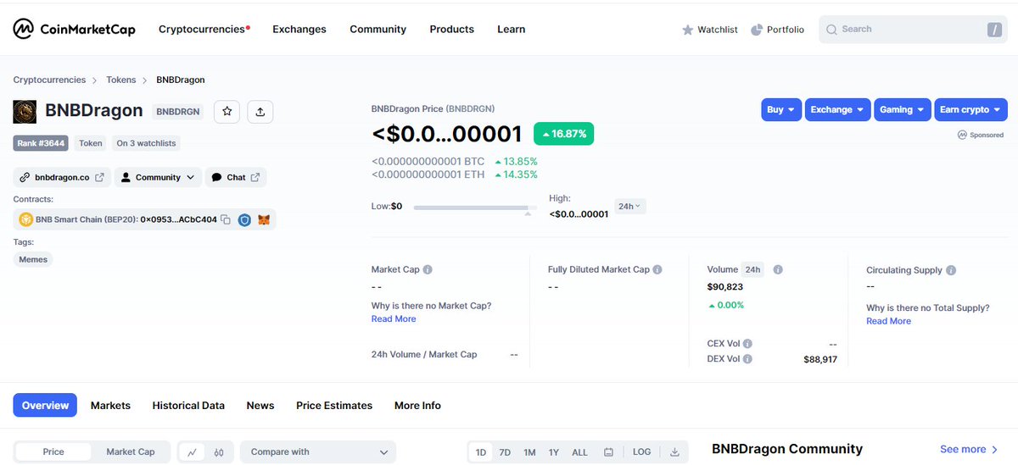The height and width of the screenshot is (465, 1018).
Task: Click the Circulating Supply info icon
Action: point(951,270)
